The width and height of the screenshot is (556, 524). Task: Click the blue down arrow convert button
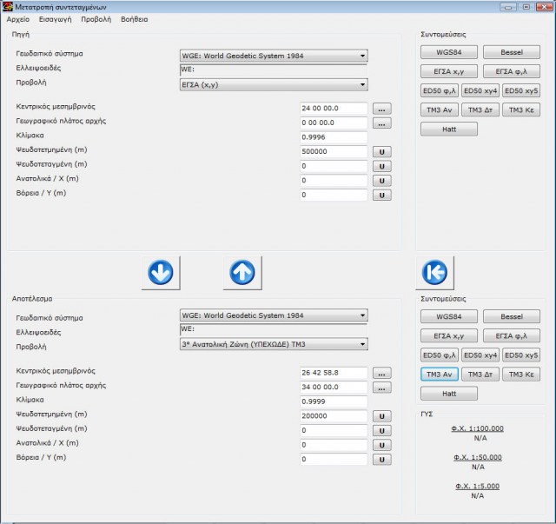[160, 272]
